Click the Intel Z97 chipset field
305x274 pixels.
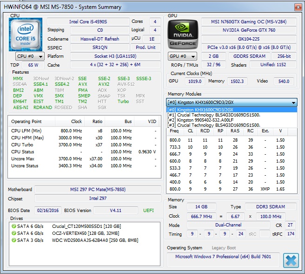click(98, 198)
